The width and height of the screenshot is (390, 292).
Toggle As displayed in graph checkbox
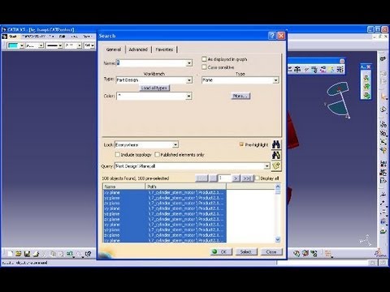(204, 59)
